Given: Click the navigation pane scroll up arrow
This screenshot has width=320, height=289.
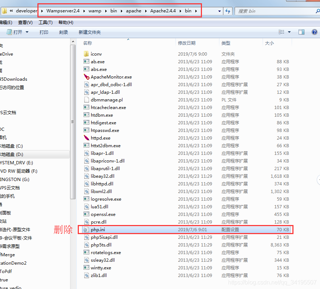Looking at the screenshot, I should [x=73, y=42].
